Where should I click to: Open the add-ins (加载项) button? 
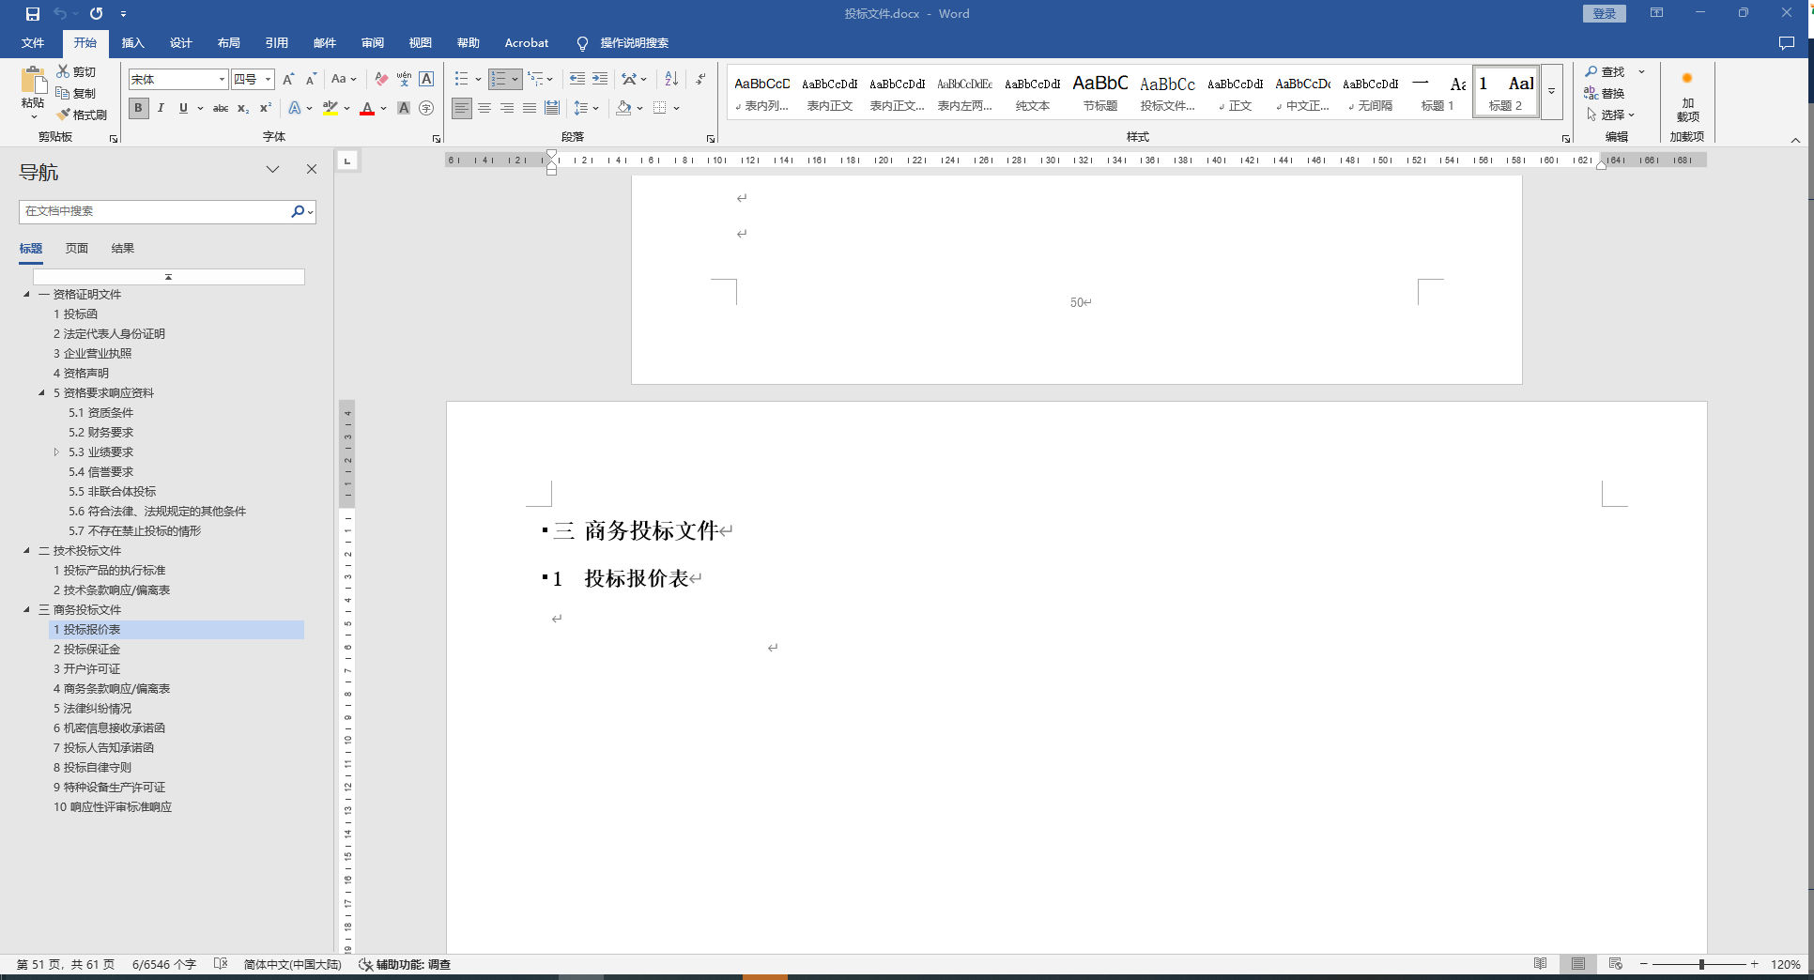(x=1687, y=97)
